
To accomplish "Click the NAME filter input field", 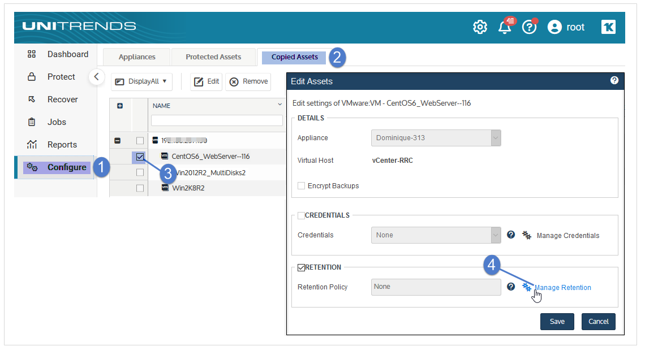I will point(217,120).
